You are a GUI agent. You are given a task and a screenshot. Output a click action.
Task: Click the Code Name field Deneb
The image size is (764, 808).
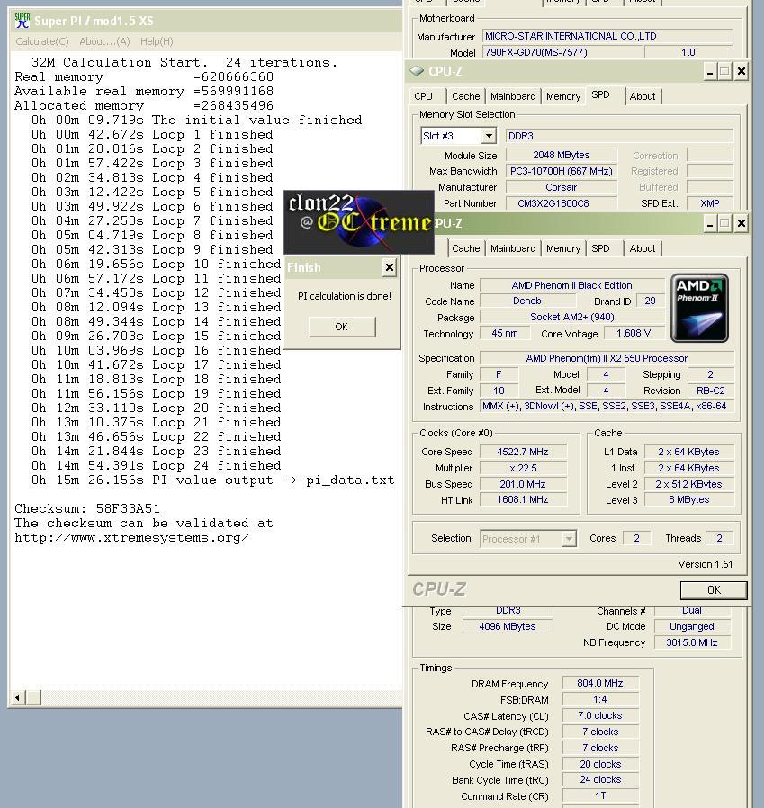click(x=526, y=301)
